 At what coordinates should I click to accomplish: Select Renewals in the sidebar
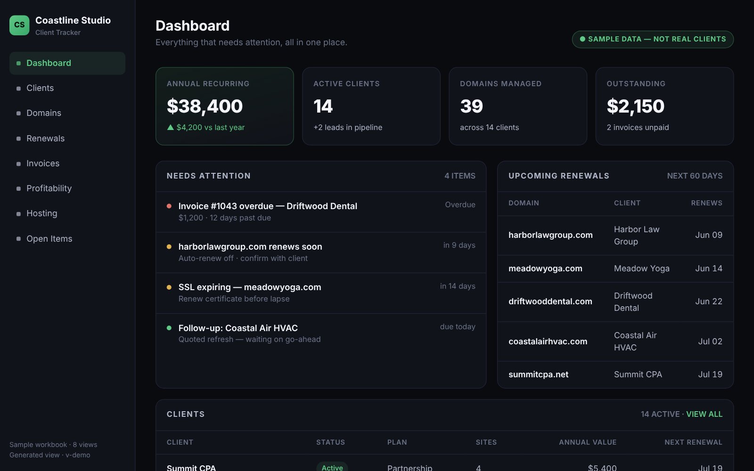coord(67,138)
